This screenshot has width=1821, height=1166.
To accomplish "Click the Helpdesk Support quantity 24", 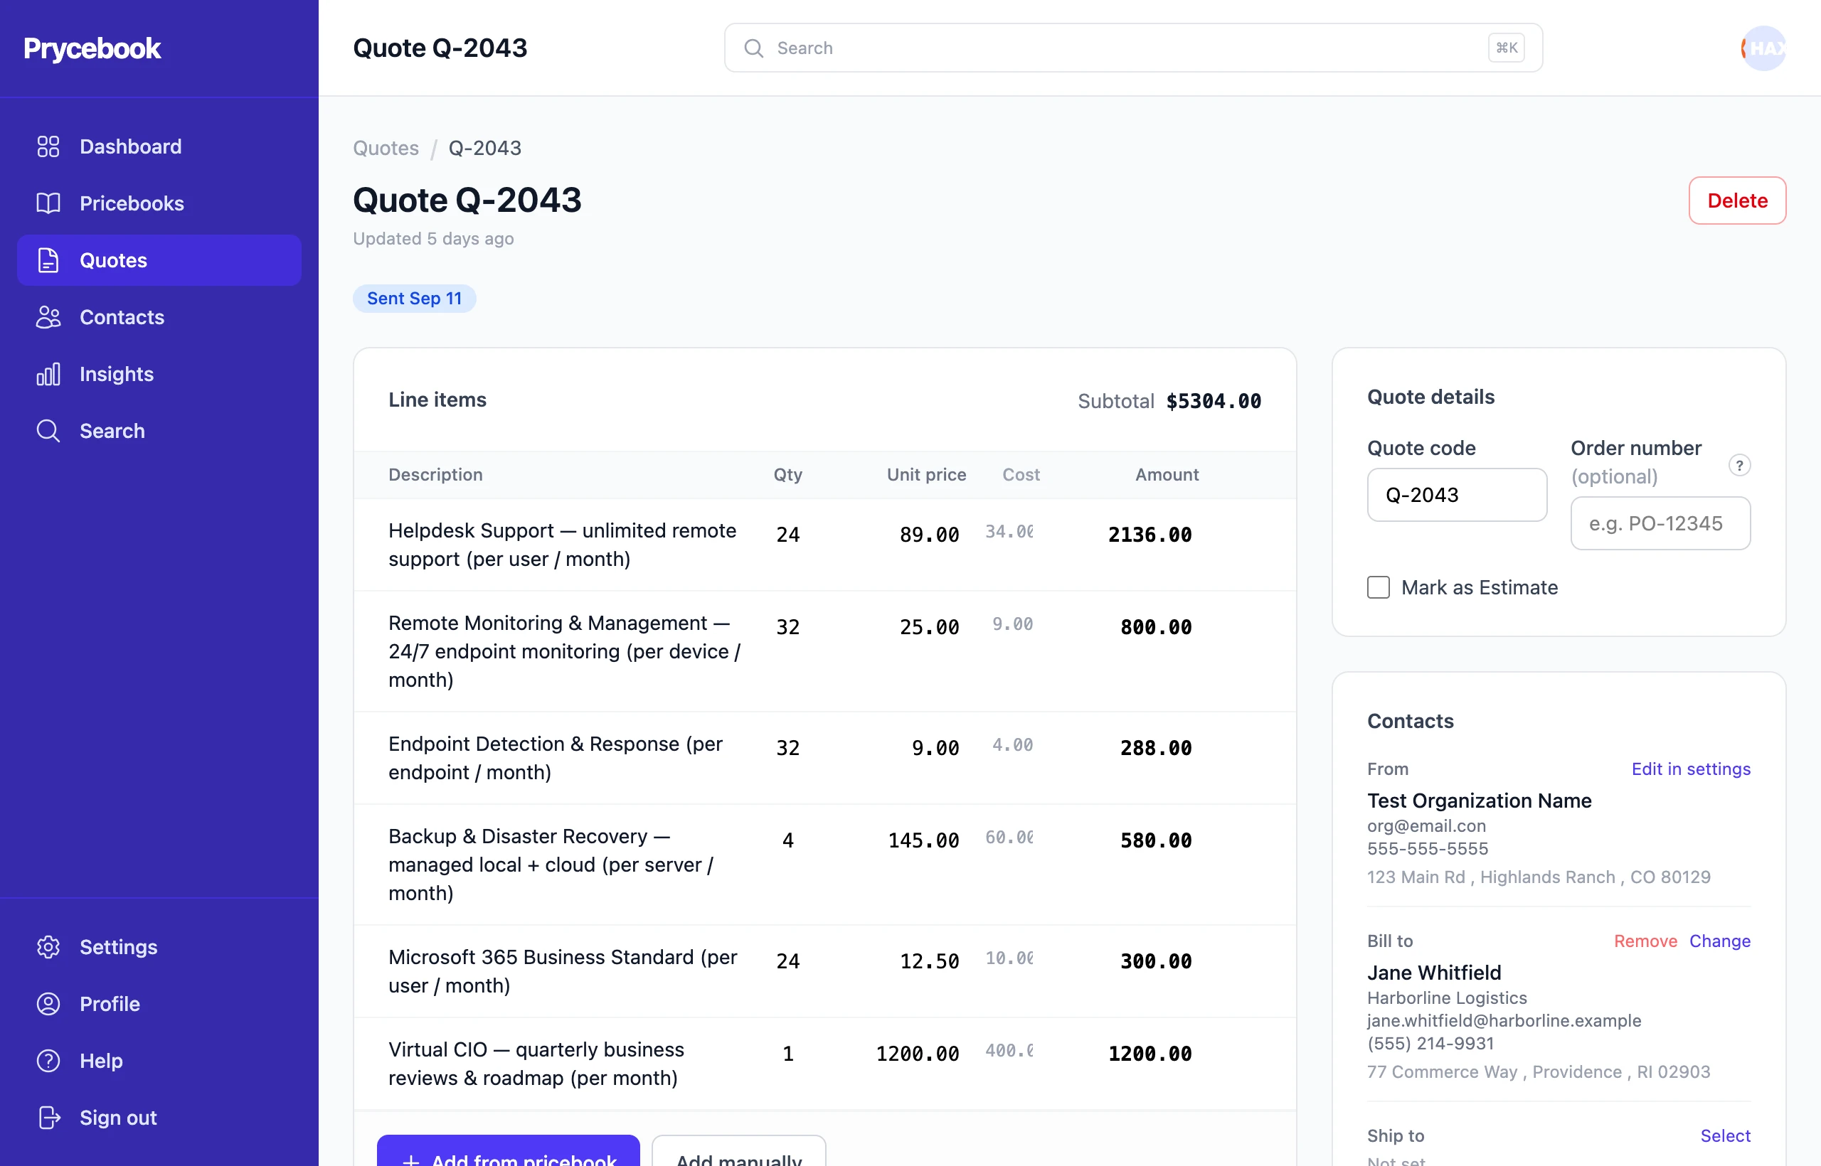I will 787,535.
